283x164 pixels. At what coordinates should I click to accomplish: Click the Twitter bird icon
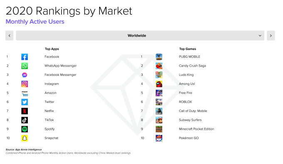tap(25, 102)
